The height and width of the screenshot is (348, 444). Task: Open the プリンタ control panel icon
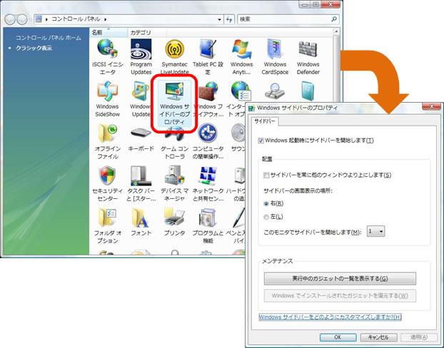tap(175, 217)
